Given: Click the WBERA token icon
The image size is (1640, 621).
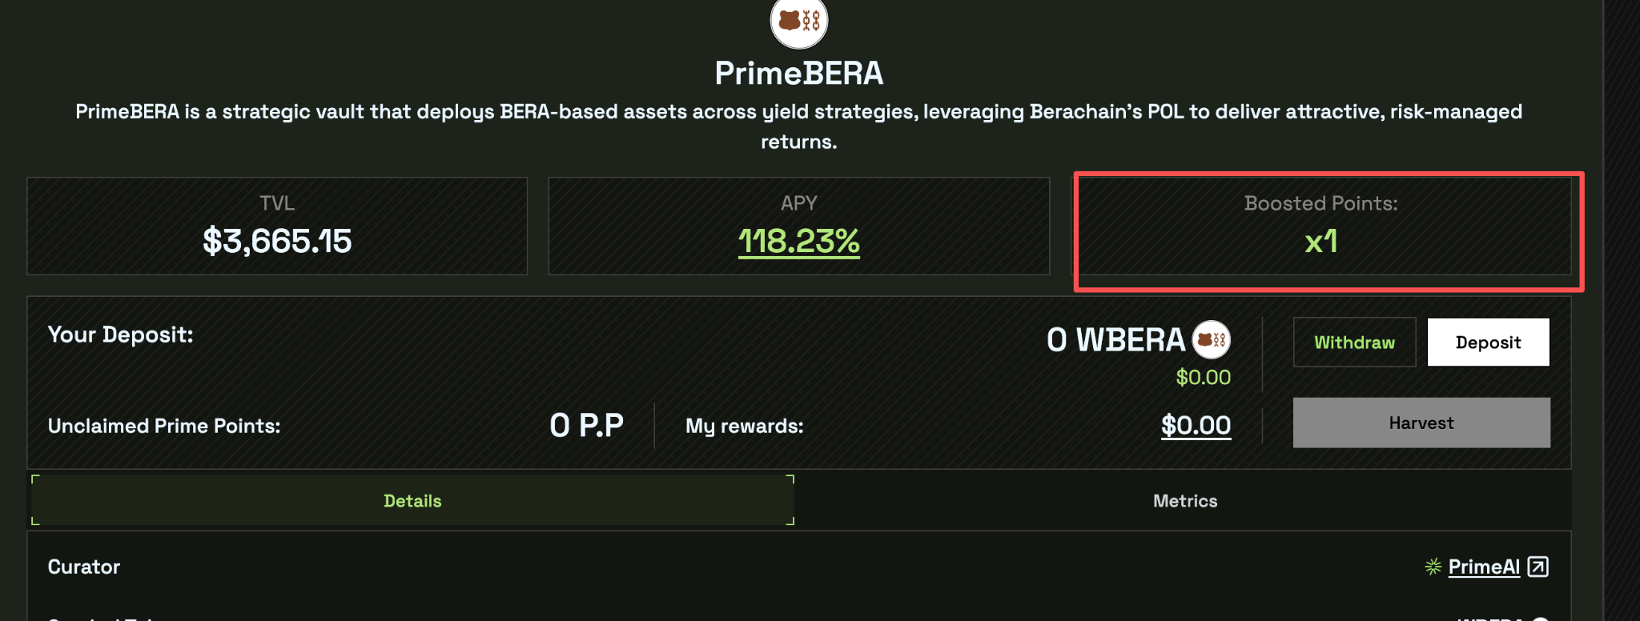Looking at the screenshot, I should [1211, 340].
